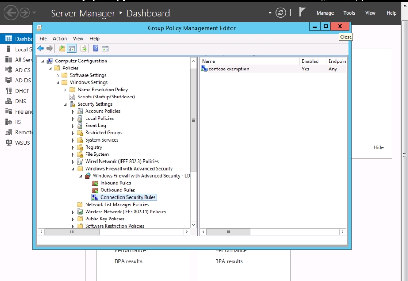Click the Export List toolbar icon
The image size is (408, 281).
coord(83,49)
